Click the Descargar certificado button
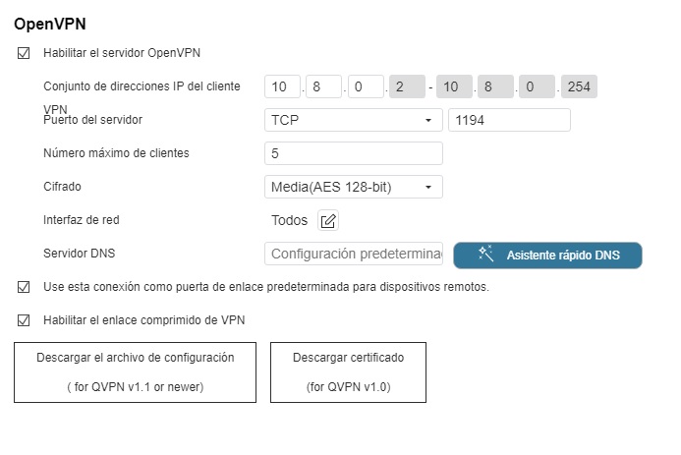This screenshot has height=455, width=681. click(348, 371)
